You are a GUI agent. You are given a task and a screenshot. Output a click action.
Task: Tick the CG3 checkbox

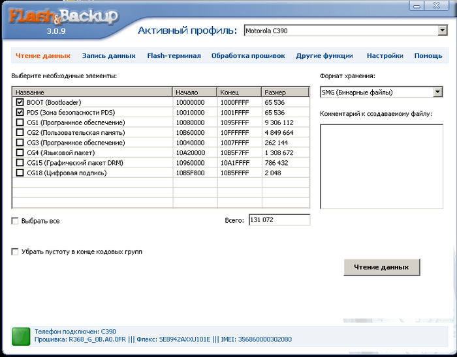coord(20,143)
